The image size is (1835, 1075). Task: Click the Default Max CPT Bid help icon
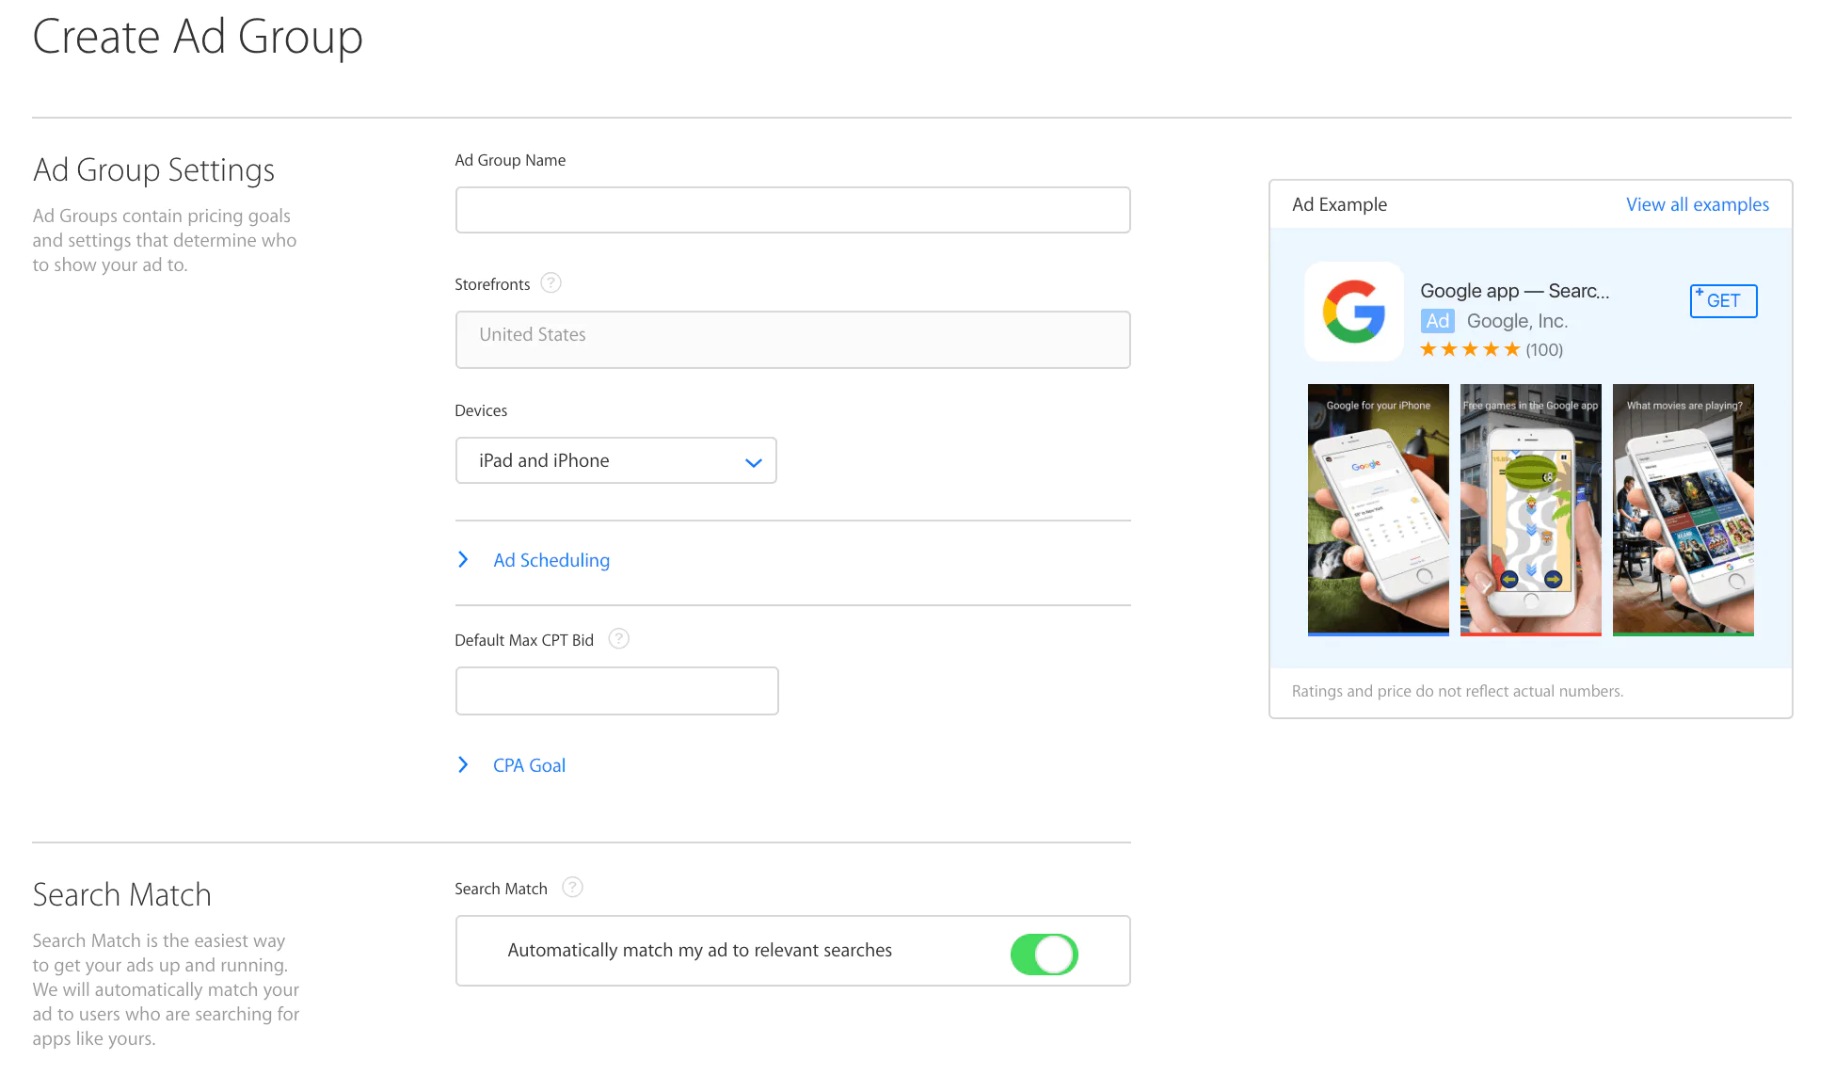tap(618, 639)
